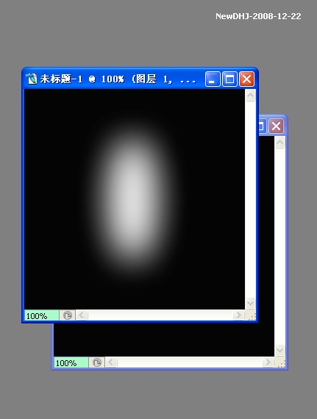Close the front document window
Screen dimensions: 317x419
(x=246, y=79)
